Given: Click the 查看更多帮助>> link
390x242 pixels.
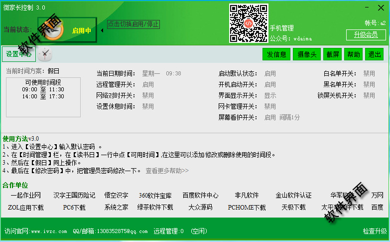Looking at the screenshot, I should click(x=167, y=171).
